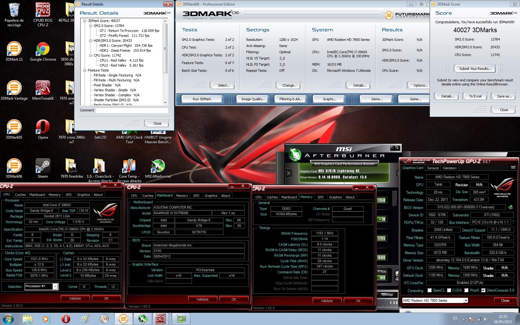
Task: Click Save as button in Score window
Action: 504,96
